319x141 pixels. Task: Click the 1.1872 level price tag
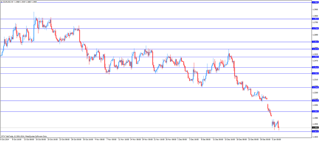pos(315,131)
